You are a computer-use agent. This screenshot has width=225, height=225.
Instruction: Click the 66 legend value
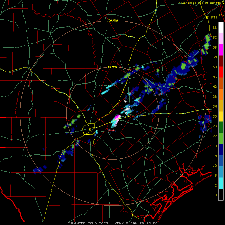click(x=215, y=27)
